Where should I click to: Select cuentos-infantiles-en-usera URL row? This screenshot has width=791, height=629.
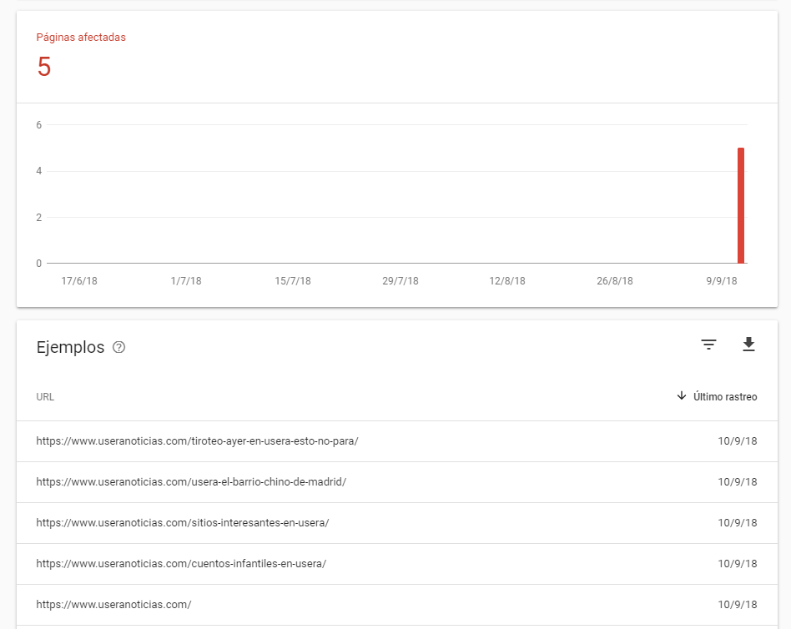[x=397, y=564]
